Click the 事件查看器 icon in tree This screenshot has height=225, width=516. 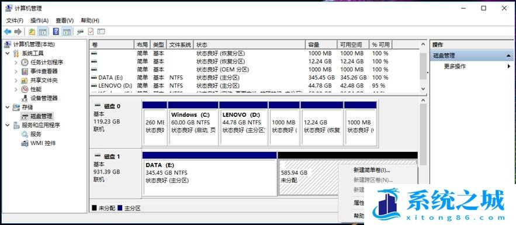coord(25,71)
